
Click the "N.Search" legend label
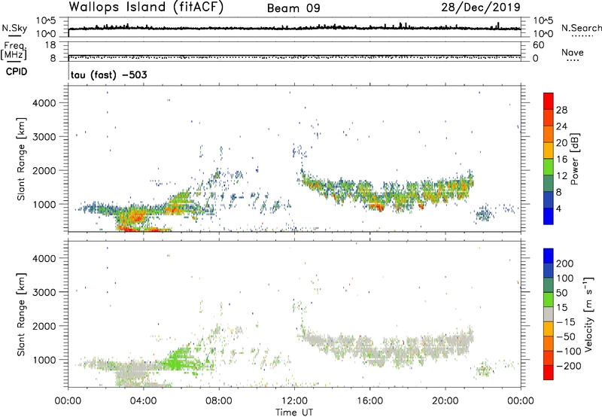click(x=581, y=28)
